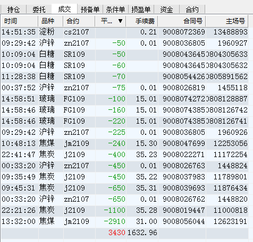Click the -70 SR109 value

[x=119, y=76]
